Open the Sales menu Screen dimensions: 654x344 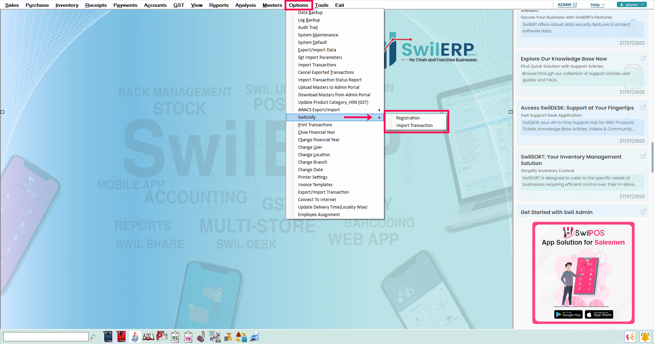coord(12,5)
